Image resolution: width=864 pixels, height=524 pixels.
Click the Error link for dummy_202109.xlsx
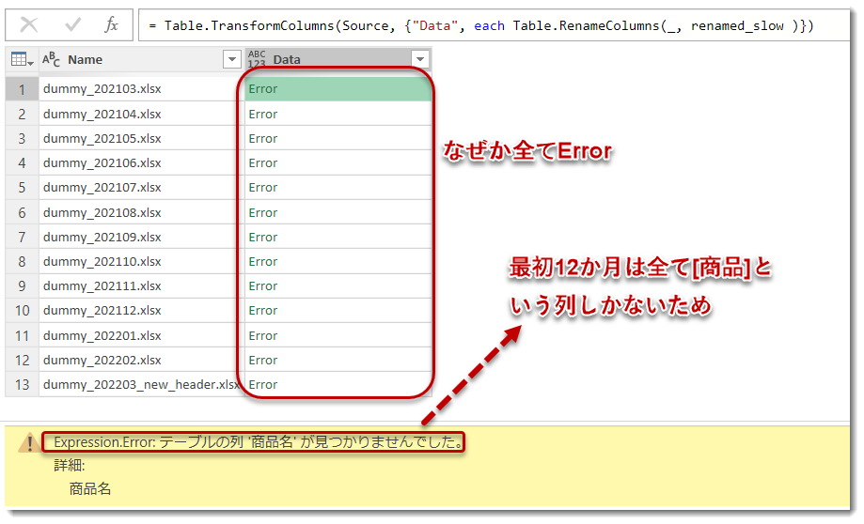pyautogui.click(x=263, y=238)
